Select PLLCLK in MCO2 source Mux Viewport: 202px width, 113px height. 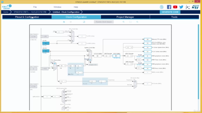click(64, 101)
